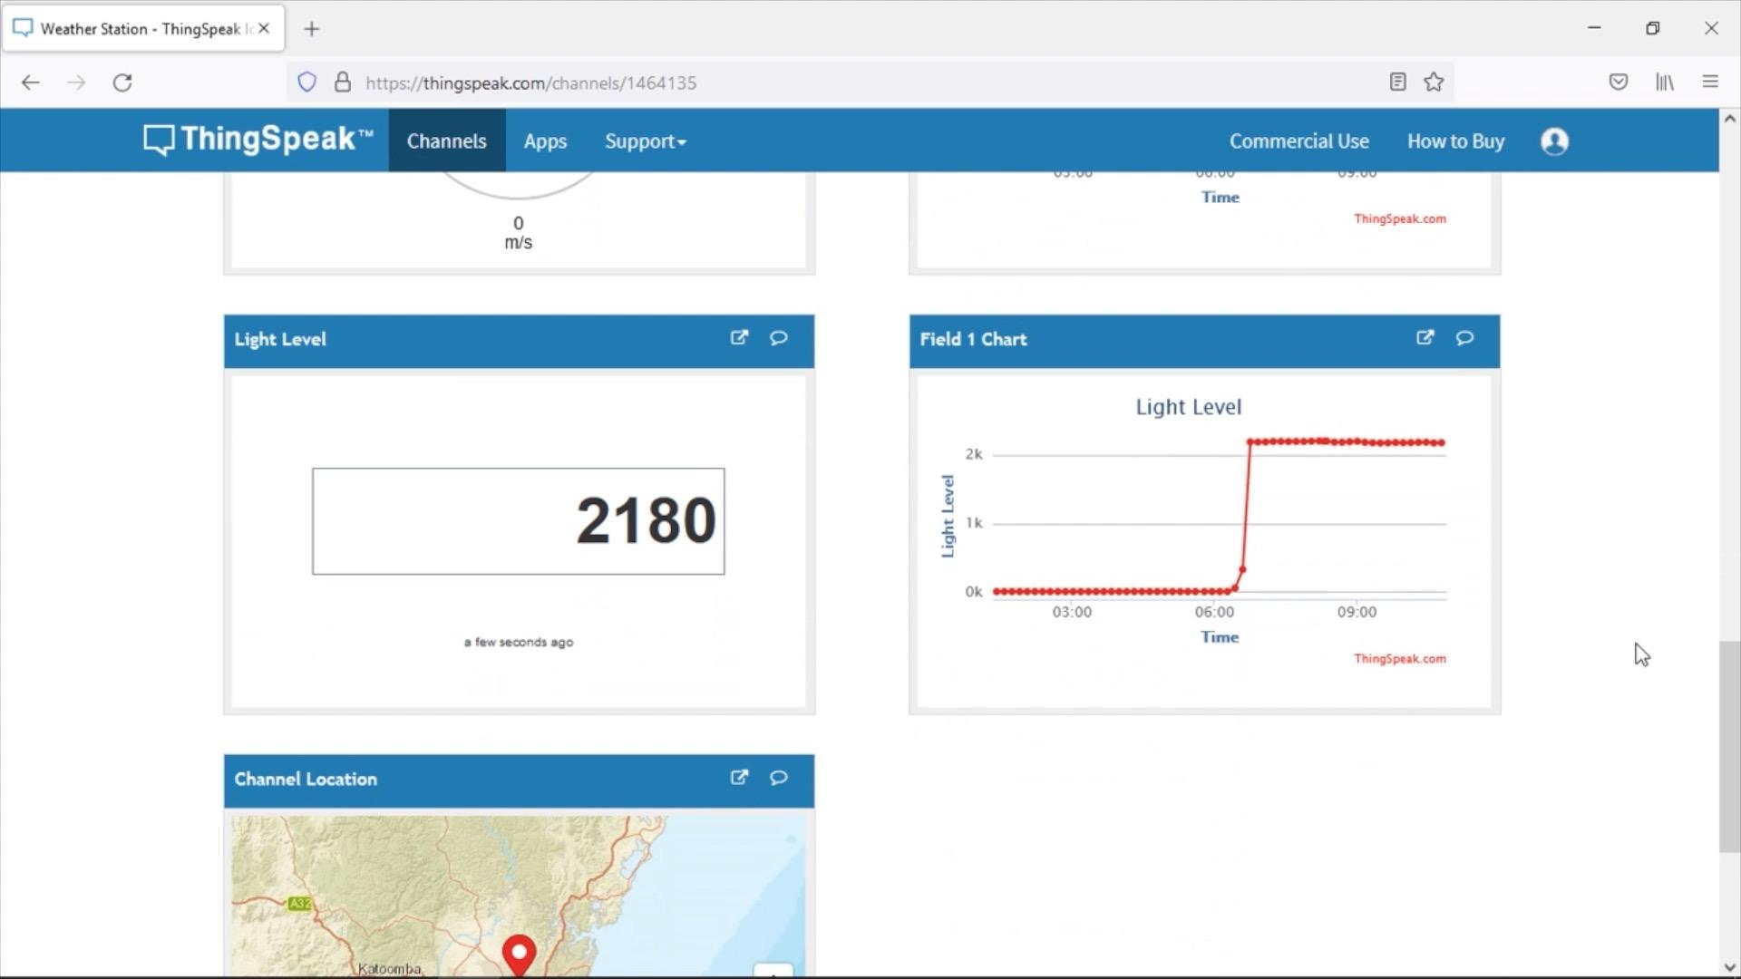
Task: Expand the Support dropdown options
Action: (647, 141)
